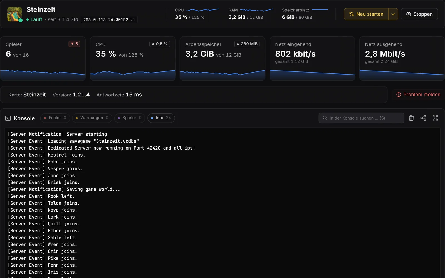
Task: Report an issue via Problem melden
Action: (418, 95)
